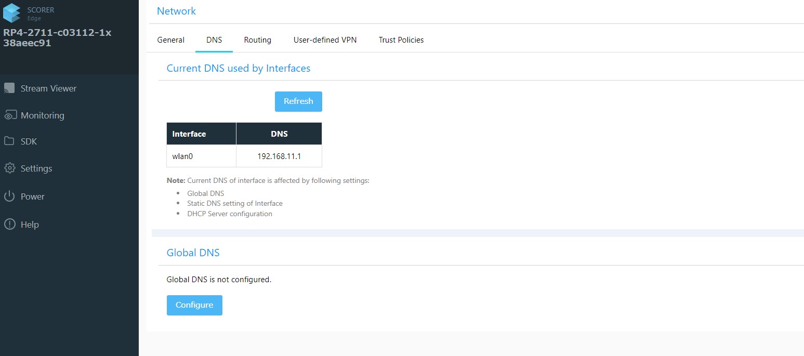This screenshot has height=356, width=804.
Task: Select the DNS tab
Action: 214,40
